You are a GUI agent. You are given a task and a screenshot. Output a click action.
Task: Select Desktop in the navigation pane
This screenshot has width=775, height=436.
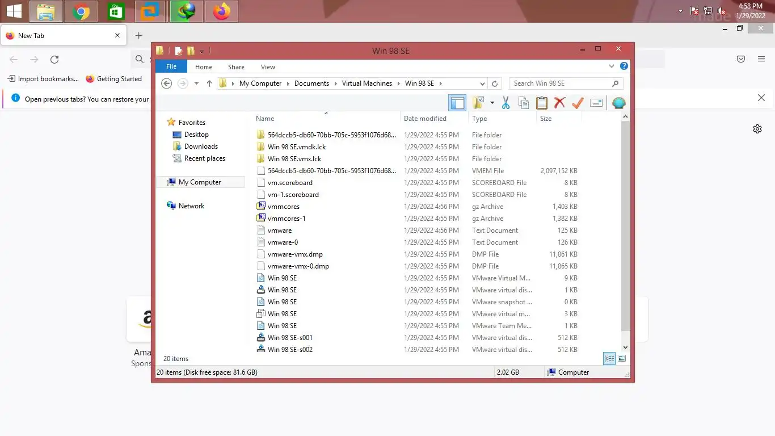(x=196, y=135)
